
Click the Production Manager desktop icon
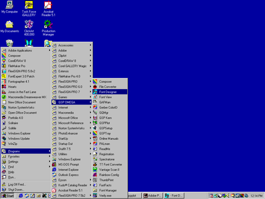tap(48, 28)
